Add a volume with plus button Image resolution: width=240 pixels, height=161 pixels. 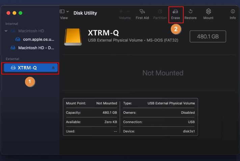(121, 11)
